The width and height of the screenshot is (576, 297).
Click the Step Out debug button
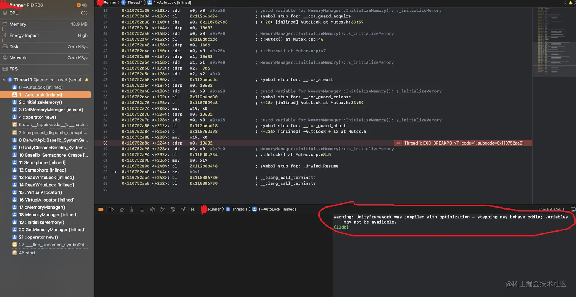pyautogui.click(x=142, y=210)
